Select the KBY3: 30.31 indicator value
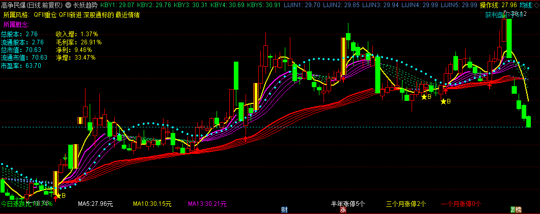Screen dimensions: 540x214 (x=191, y=6)
